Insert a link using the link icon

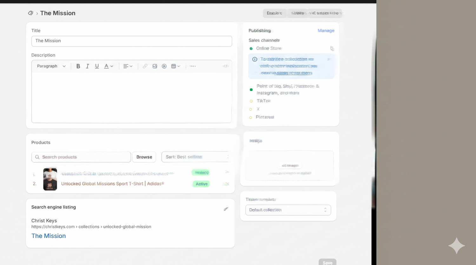(145, 66)
